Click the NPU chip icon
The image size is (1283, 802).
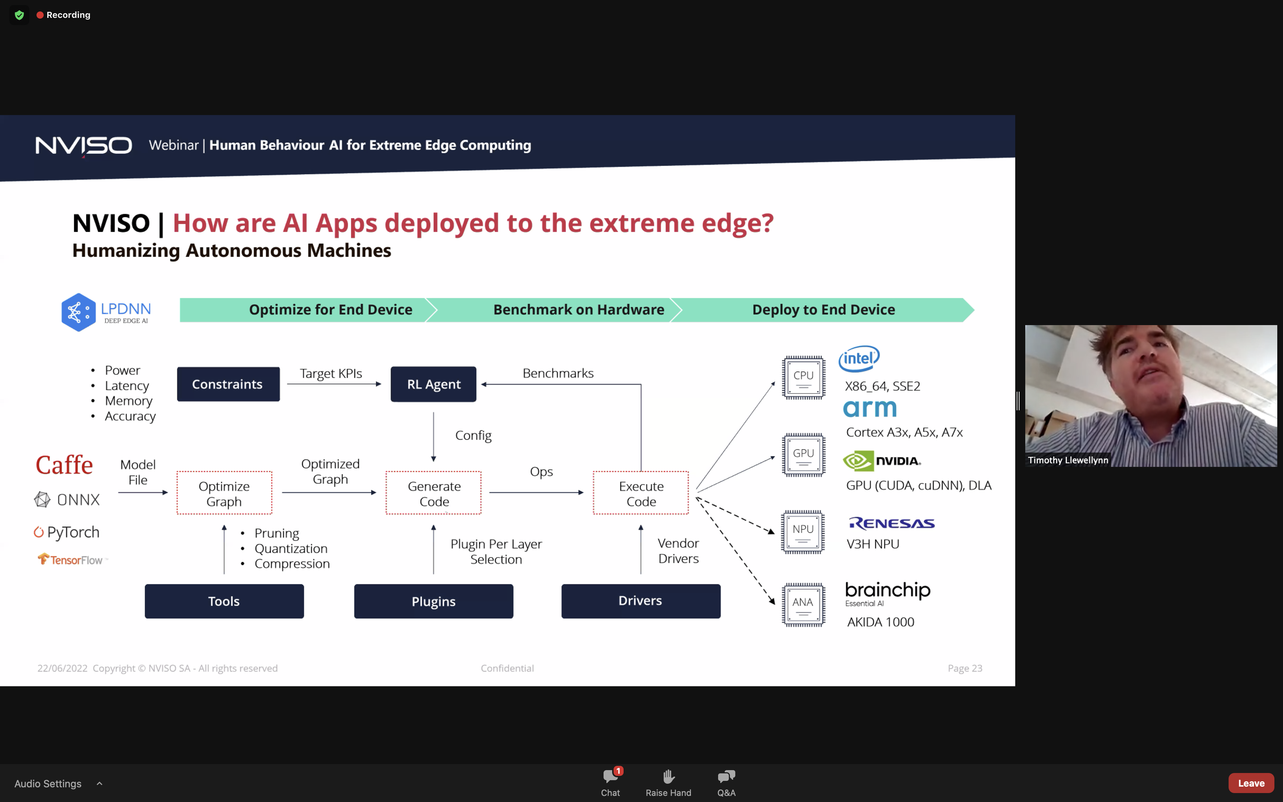coord(803,531)
